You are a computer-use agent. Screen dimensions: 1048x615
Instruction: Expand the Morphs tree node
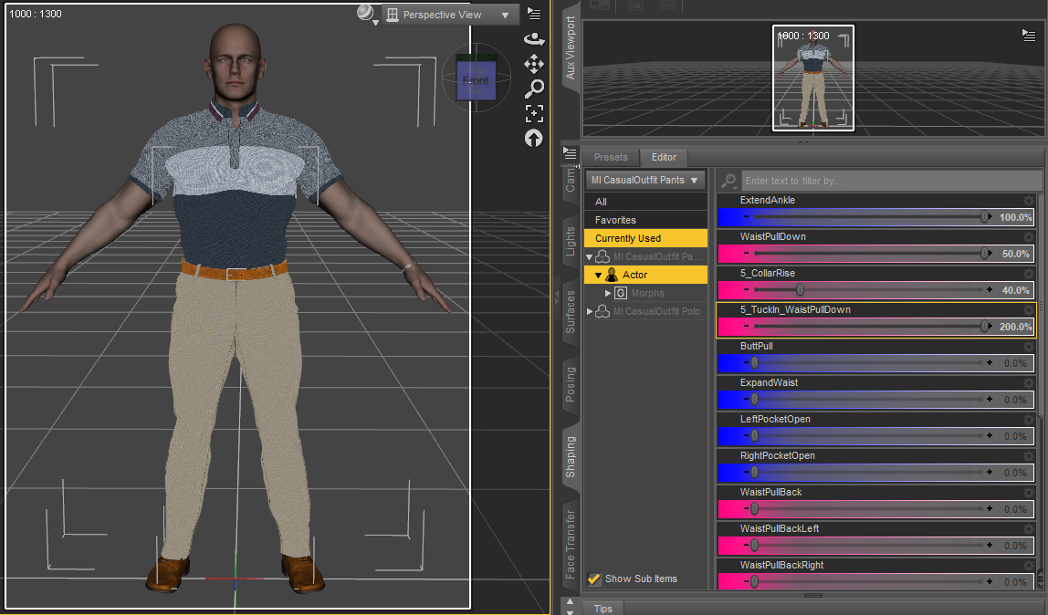click(608, 293)
